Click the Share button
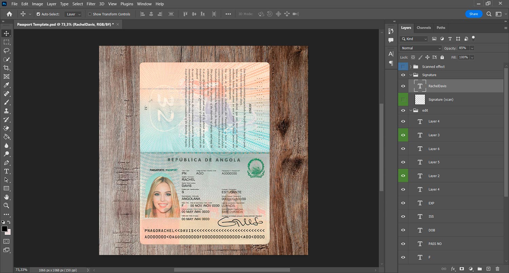Screen dimensions: 509x273 pyautogui.click(x=474, y=14)
